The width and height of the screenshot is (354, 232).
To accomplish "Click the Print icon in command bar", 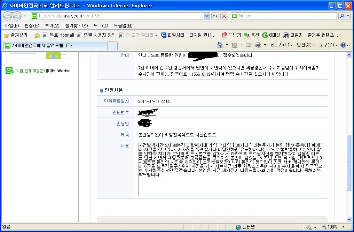I will click(x=258, y=45).
